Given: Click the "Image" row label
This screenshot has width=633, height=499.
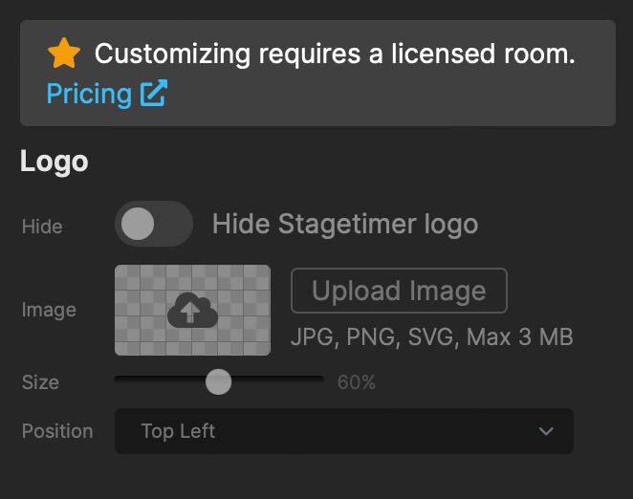Looking at the screenshot, I should pos(49,310).
